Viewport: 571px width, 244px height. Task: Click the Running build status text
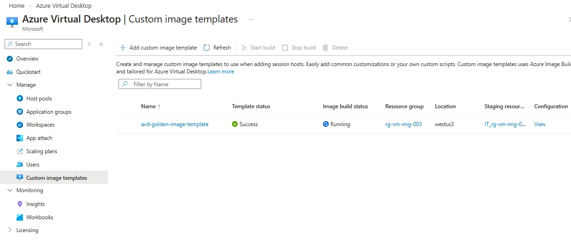click(x=340, y=124)
